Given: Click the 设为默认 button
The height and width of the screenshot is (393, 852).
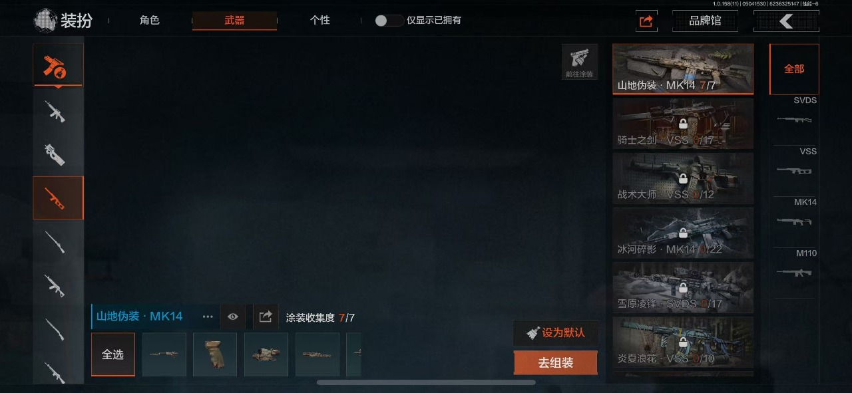Looking at the screenshot, I should pyautogui.click(x=555, y=332).
